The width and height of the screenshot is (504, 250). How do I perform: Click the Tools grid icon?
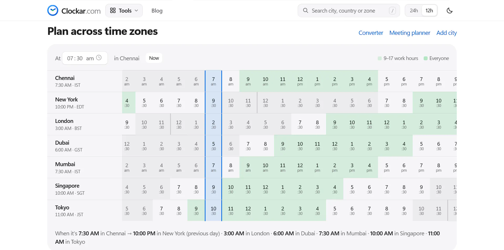(x=113, y=10)
